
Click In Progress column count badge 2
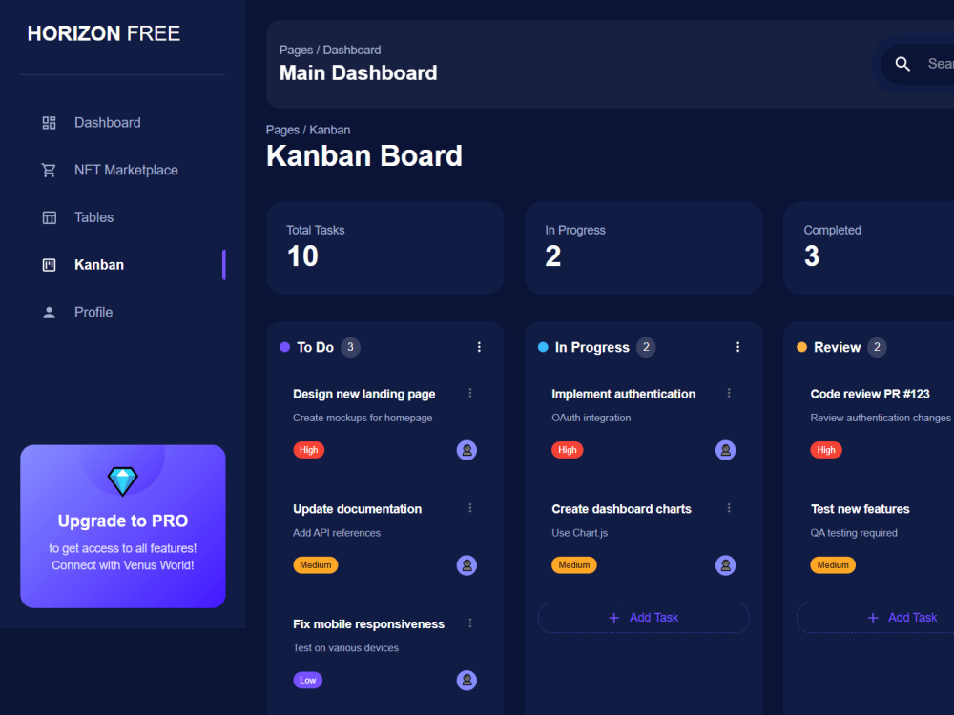646,347
